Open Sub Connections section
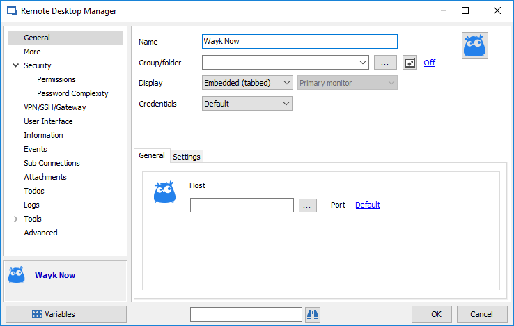The width and height of the screenshot is (514, 326). click(x=52, y=163)
